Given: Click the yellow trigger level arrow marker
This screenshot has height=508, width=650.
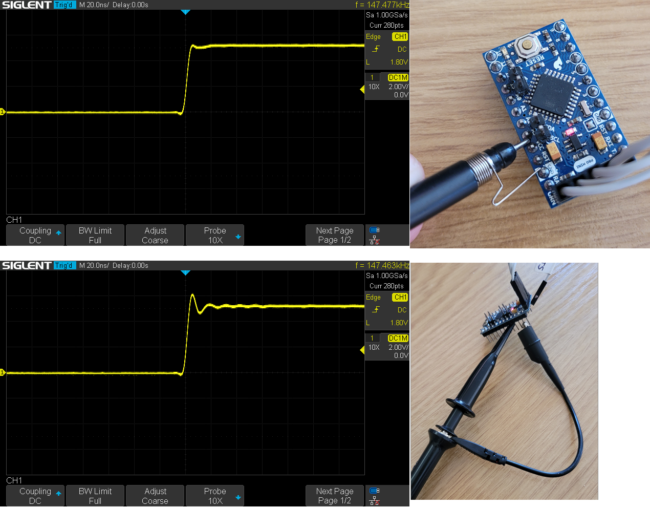Looking at the screenshot, I should (361, 89).
